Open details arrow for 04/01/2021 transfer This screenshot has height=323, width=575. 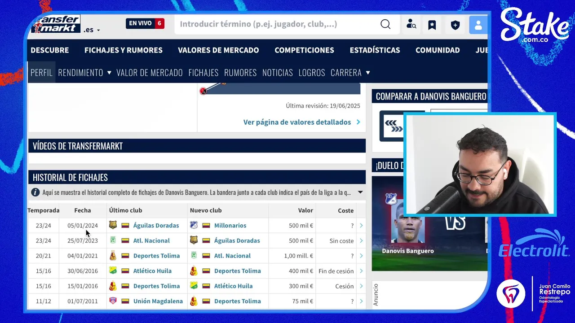pyautogui.click(x=361, y=256)
